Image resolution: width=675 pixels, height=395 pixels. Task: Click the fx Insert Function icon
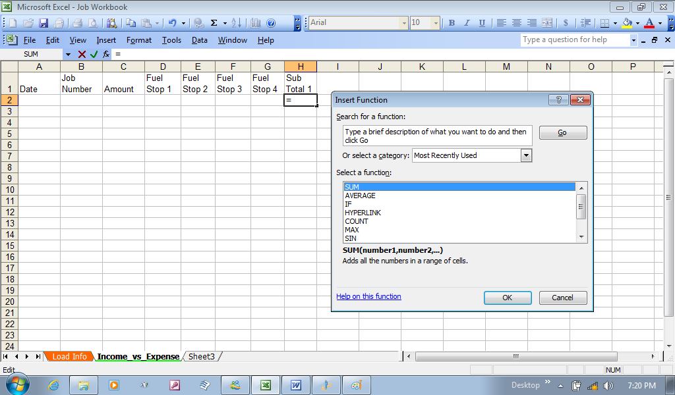click(x=105, y=54)
